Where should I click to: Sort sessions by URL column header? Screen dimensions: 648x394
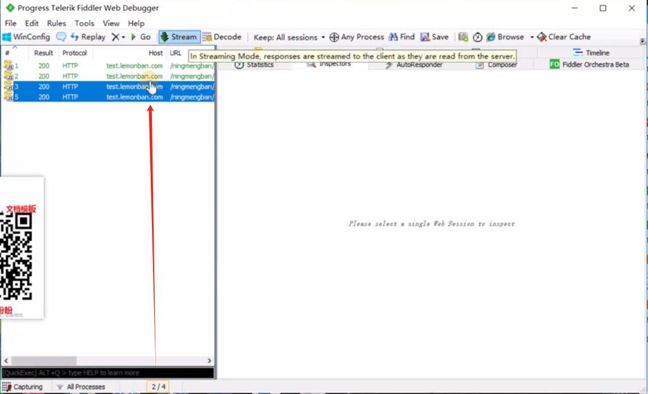pyautogui.click(x=176, y=53)
